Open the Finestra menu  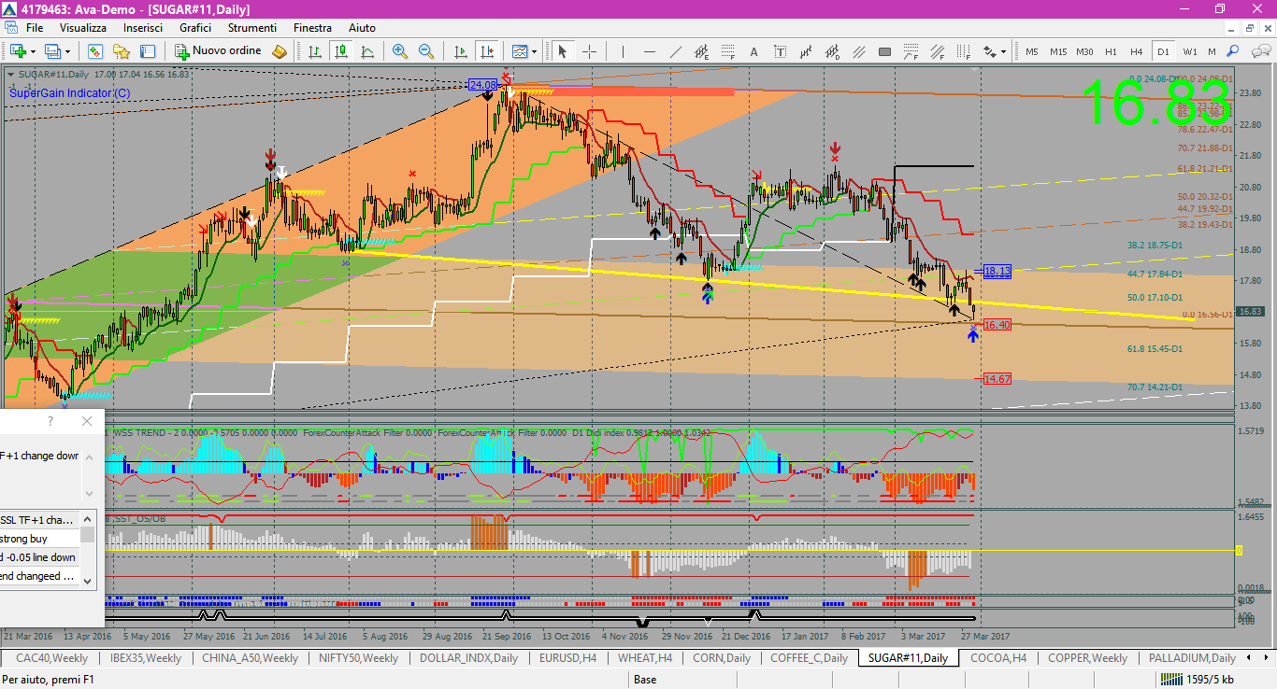[x=312, y=28]
